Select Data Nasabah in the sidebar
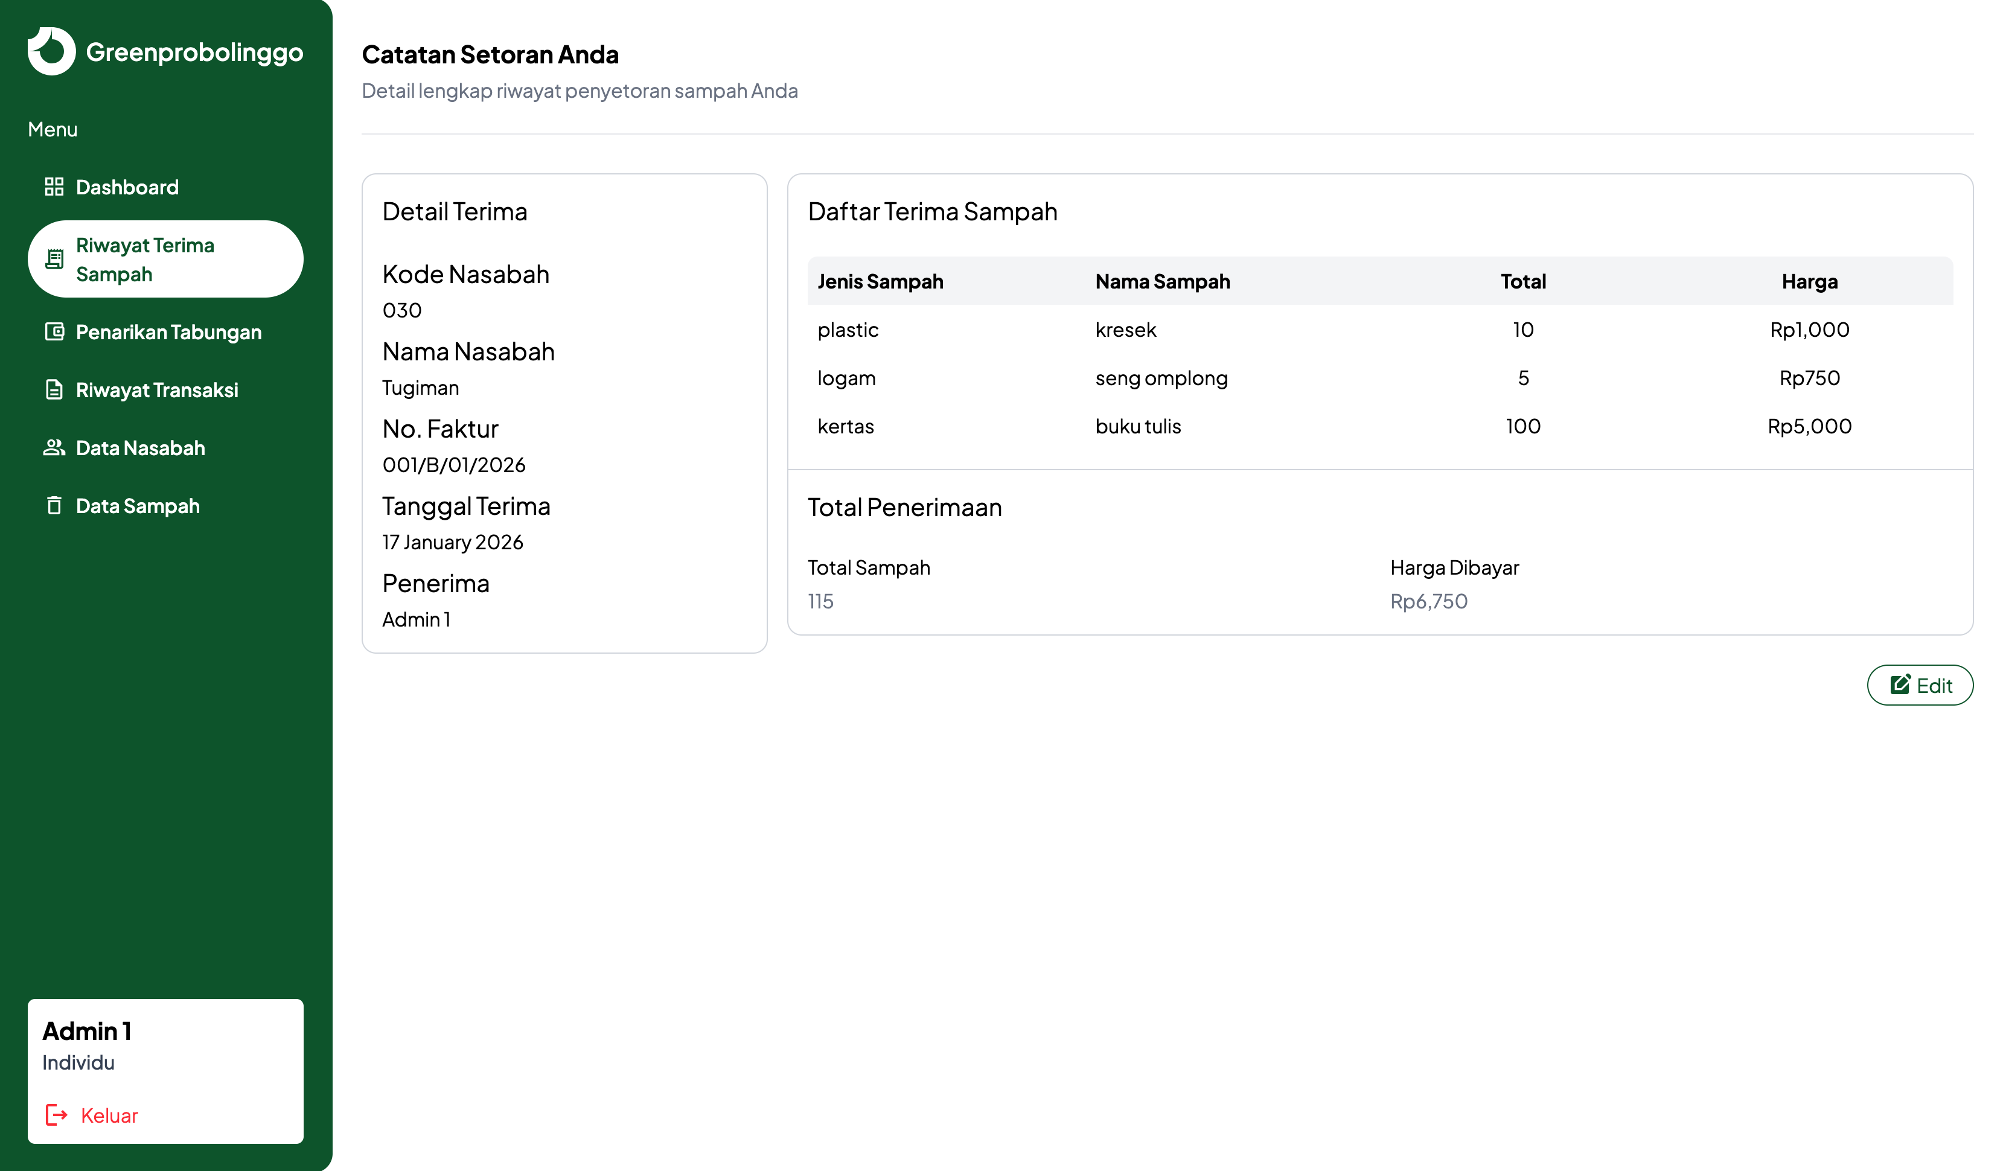2003x1171 pixels. [x=140, y=447]
